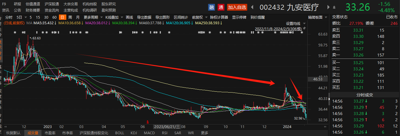Open 区间统计 range statistics
400x136 pixels.
click(181, 17)
